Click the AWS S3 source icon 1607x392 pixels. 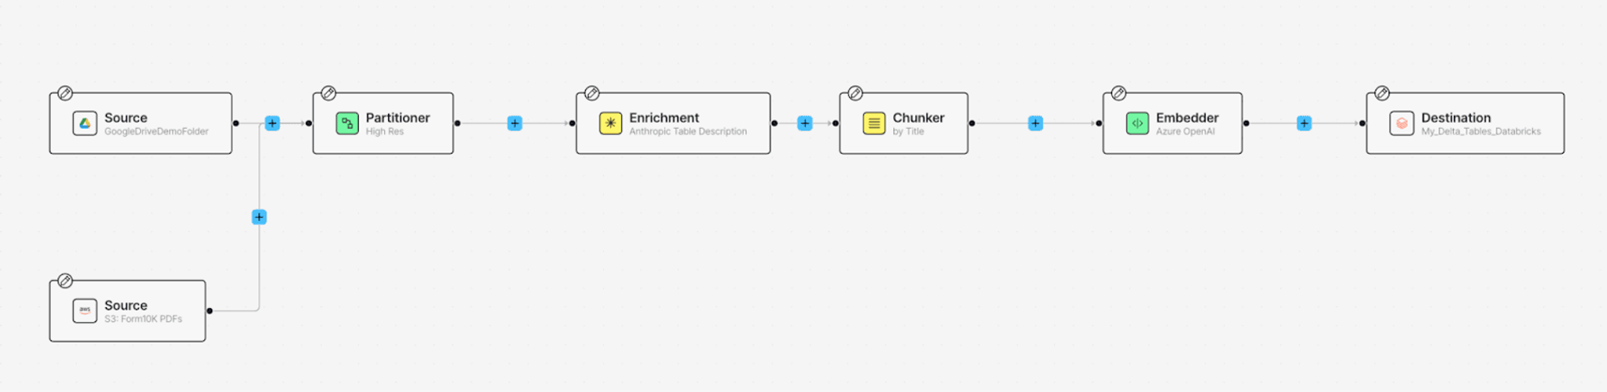pos(85,310)
